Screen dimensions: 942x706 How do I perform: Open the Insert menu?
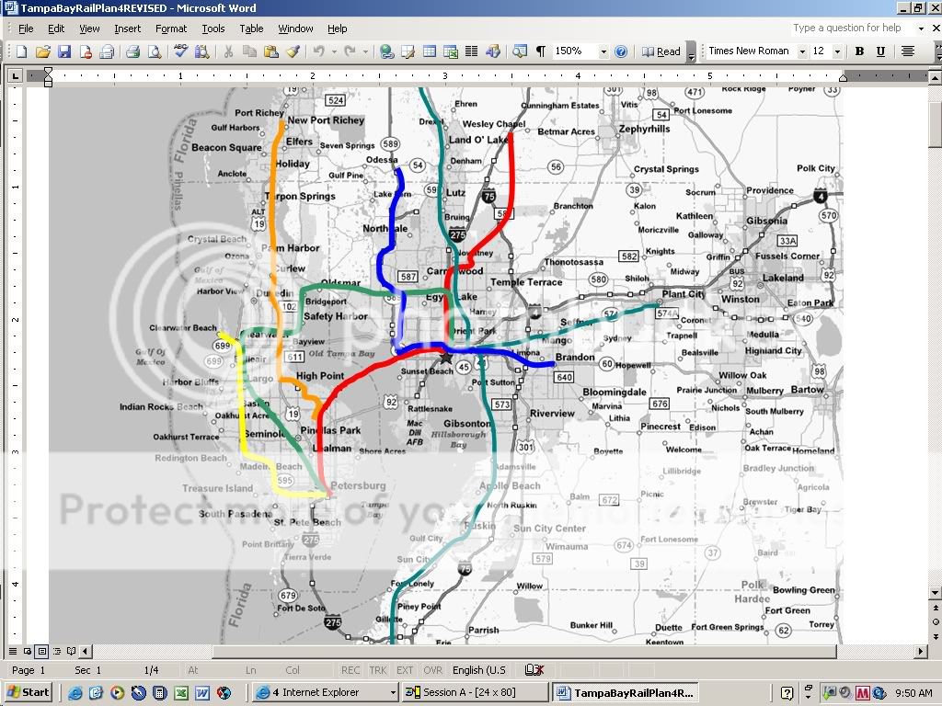(130, 28)
